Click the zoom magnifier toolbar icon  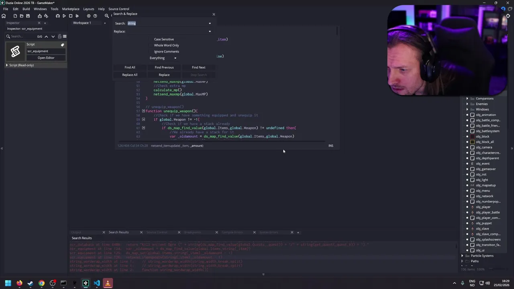pyautogui.click(x=107, y=16)
